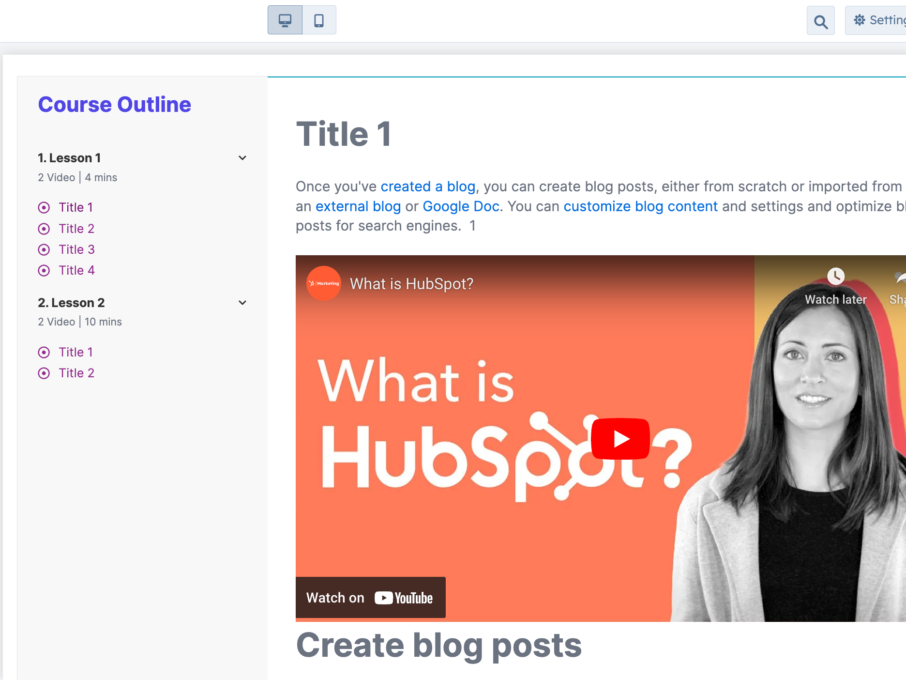Click the circle icon beside Title 3
This screenshot has width=906, height=680.
coord(44,250)
